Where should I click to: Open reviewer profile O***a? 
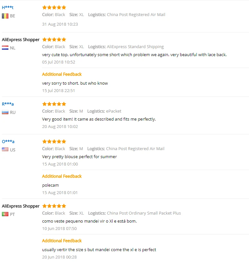(8, 141)
